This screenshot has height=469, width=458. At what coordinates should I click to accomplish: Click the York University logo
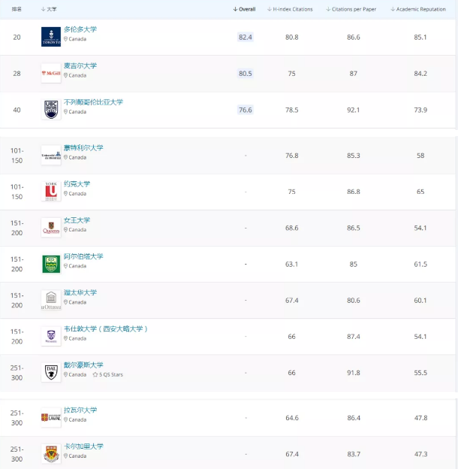51,191
